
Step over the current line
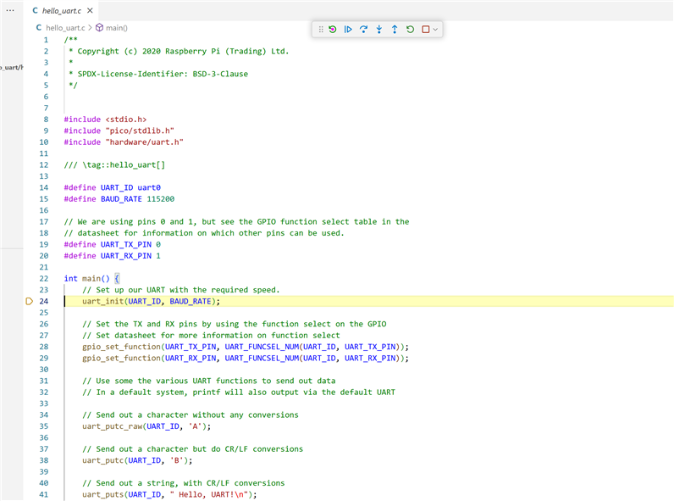(363, 30)
